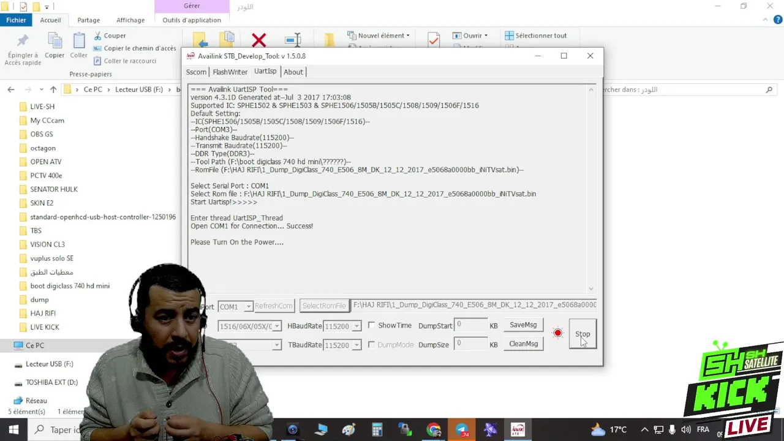784x441 pixels.
Task: Click Ce PC in the address bar
Action: pos(92,89)
